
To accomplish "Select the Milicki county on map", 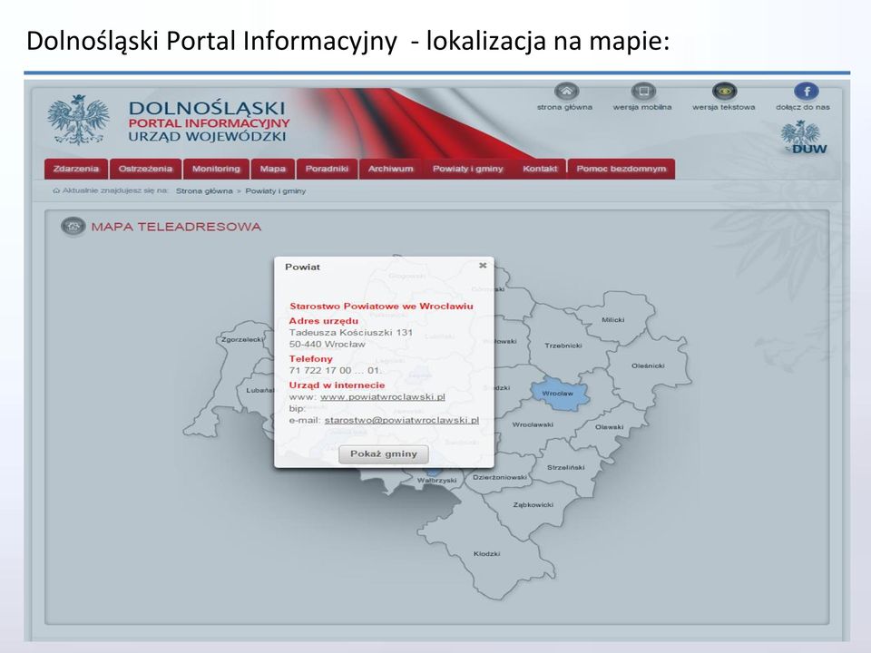I will click(612, 320).
